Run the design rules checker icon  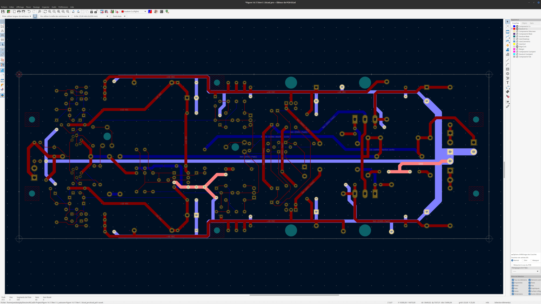point(117,12)
